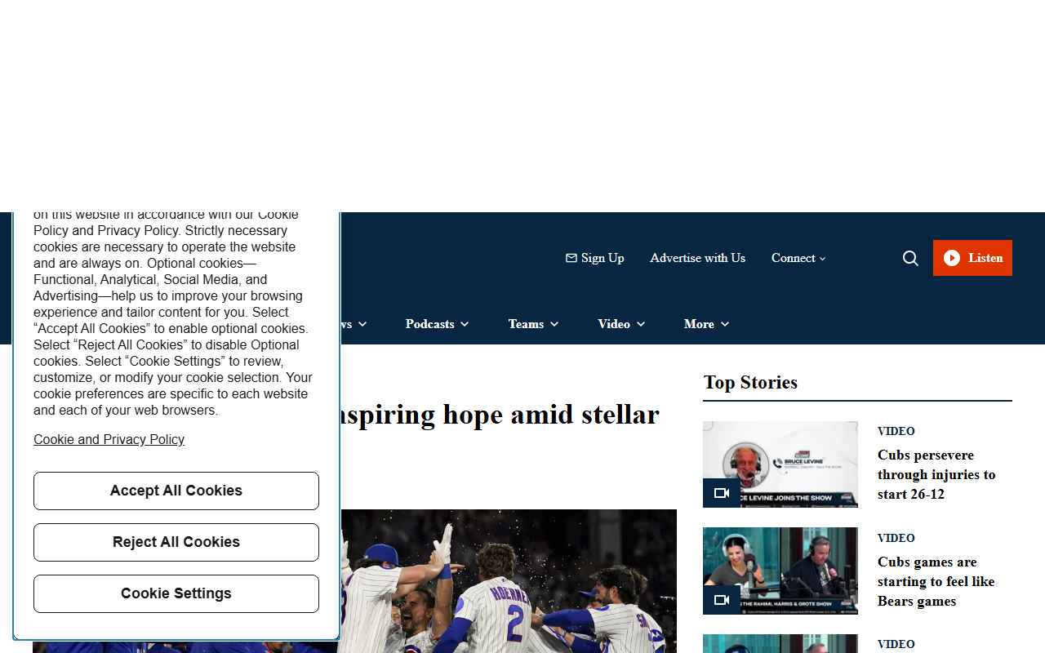Expand the Connect dropdown

(x=798, y=258)
